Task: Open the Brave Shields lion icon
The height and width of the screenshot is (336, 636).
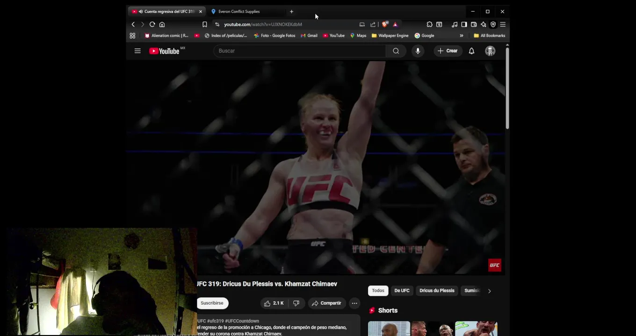Action: pos(385,24)
